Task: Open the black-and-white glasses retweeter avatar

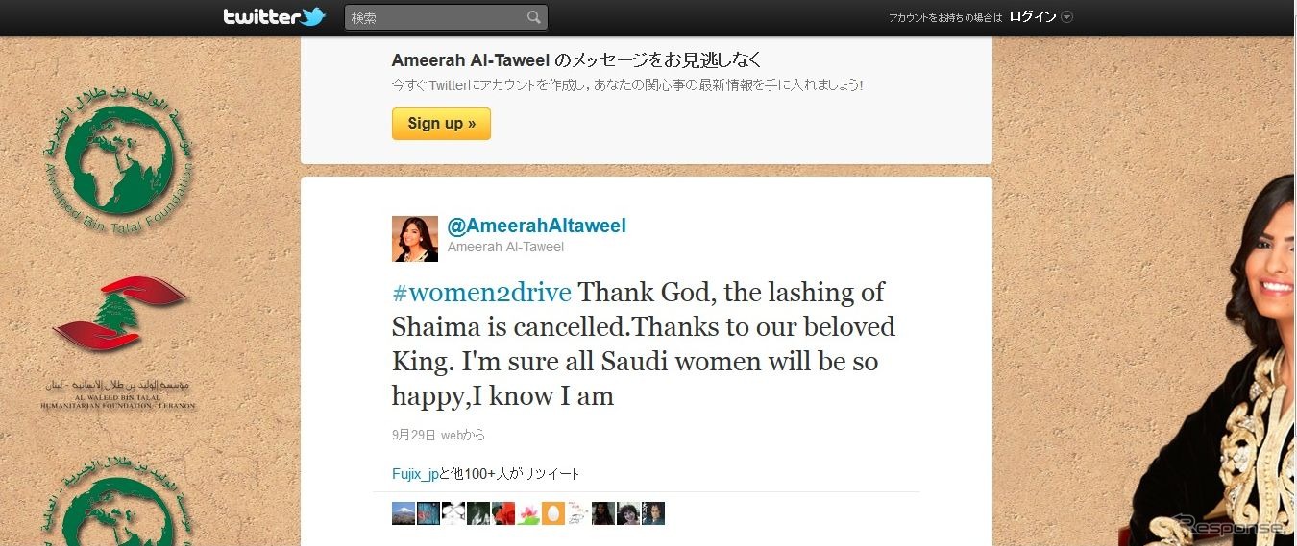Action: 453,513
